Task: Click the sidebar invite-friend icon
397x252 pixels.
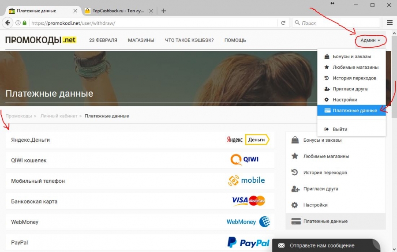Action: pos(295,189)
